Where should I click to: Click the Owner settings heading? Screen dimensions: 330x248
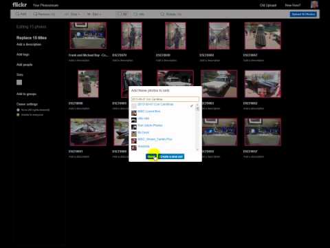tap(27, 104)
